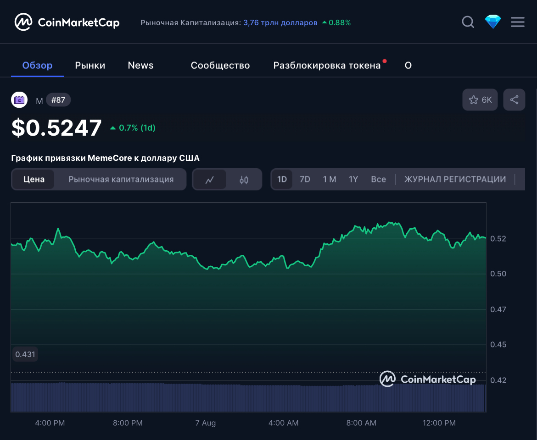This screenshot has width=537, height=440.
Task: Click the 0.431 price label on chart
Action: [25, 354]
